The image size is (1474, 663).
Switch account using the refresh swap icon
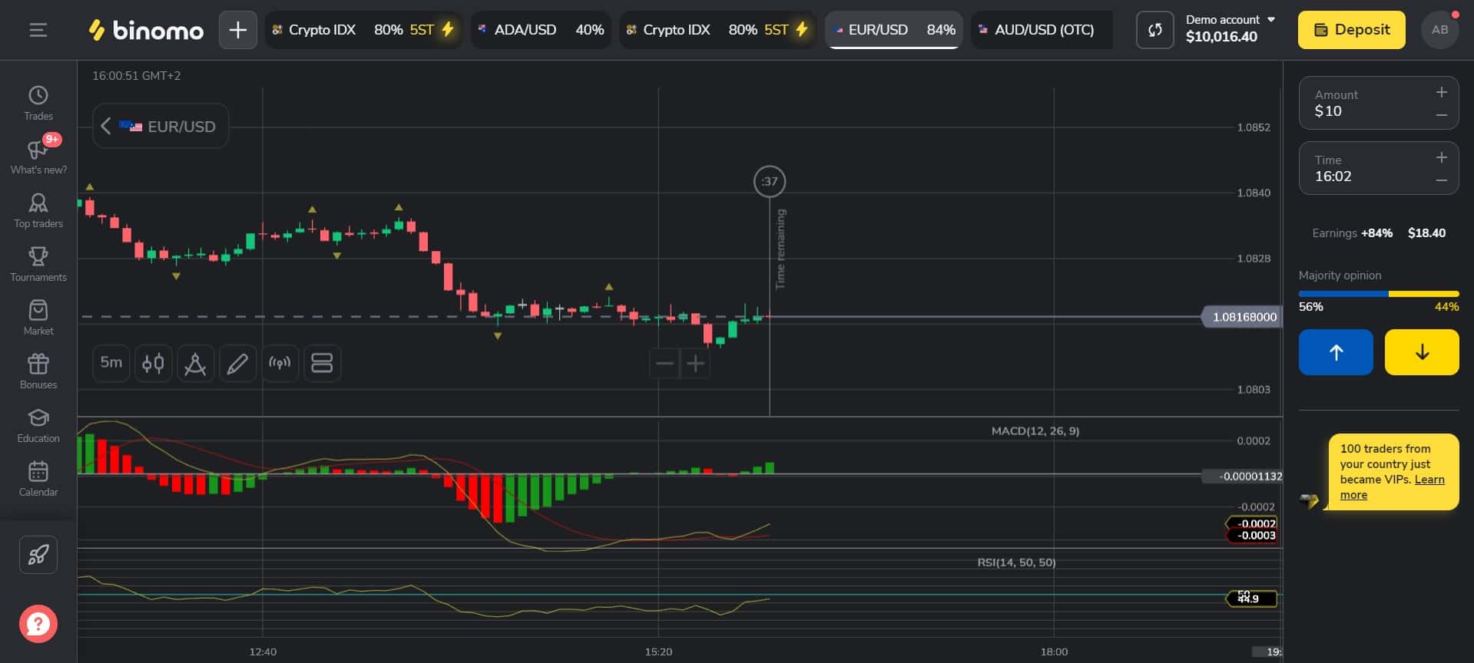click(1154, 30)
